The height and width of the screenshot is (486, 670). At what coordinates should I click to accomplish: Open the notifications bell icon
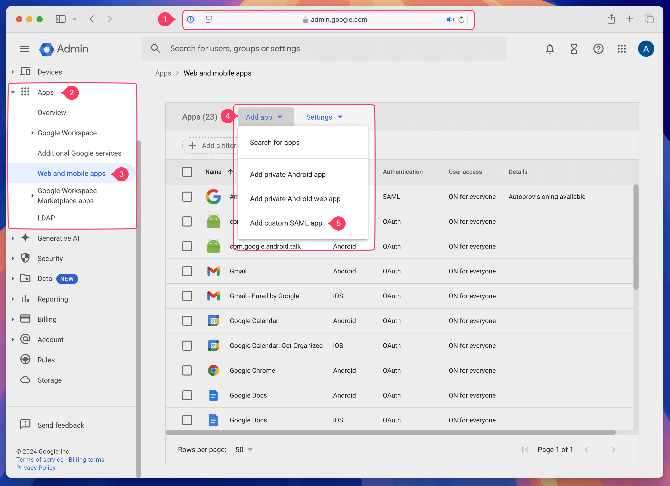[x=550, y=49]
